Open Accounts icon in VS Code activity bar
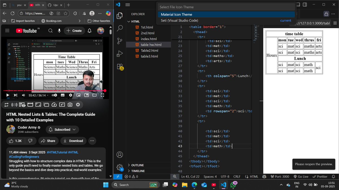The height and width of the screenshot is (190, 339). [120, 155]
